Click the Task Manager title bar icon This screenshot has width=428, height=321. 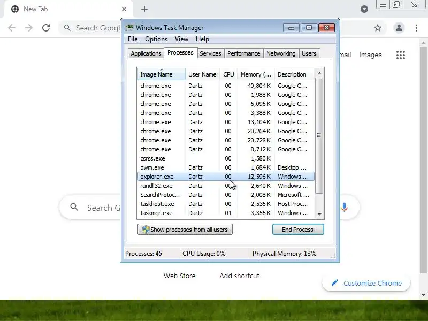(129, 27)
